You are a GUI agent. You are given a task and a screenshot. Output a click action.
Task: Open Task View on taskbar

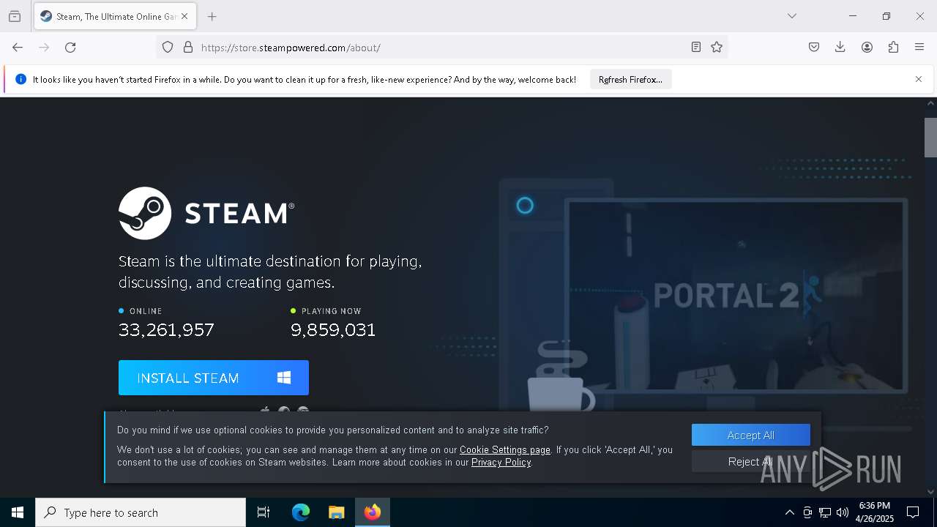pos(264,512)
